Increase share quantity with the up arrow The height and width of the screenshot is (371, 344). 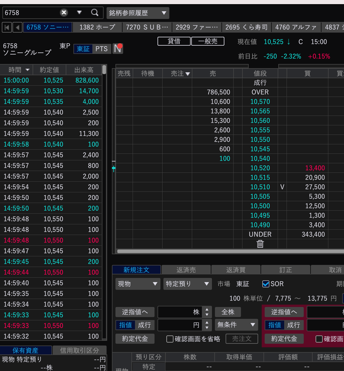[x=207, y=309]
